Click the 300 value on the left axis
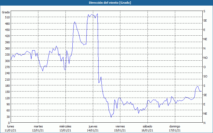 point(7,61)
